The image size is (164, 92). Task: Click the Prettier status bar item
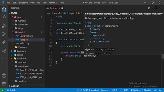click(x=147, y=90)
